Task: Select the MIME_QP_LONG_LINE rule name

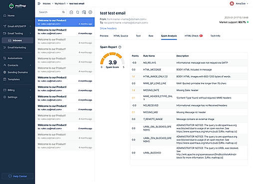Action: pyautogui.click(x=155, y=83)
